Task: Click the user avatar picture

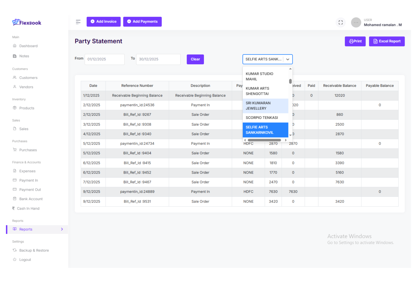Action: 356,22
